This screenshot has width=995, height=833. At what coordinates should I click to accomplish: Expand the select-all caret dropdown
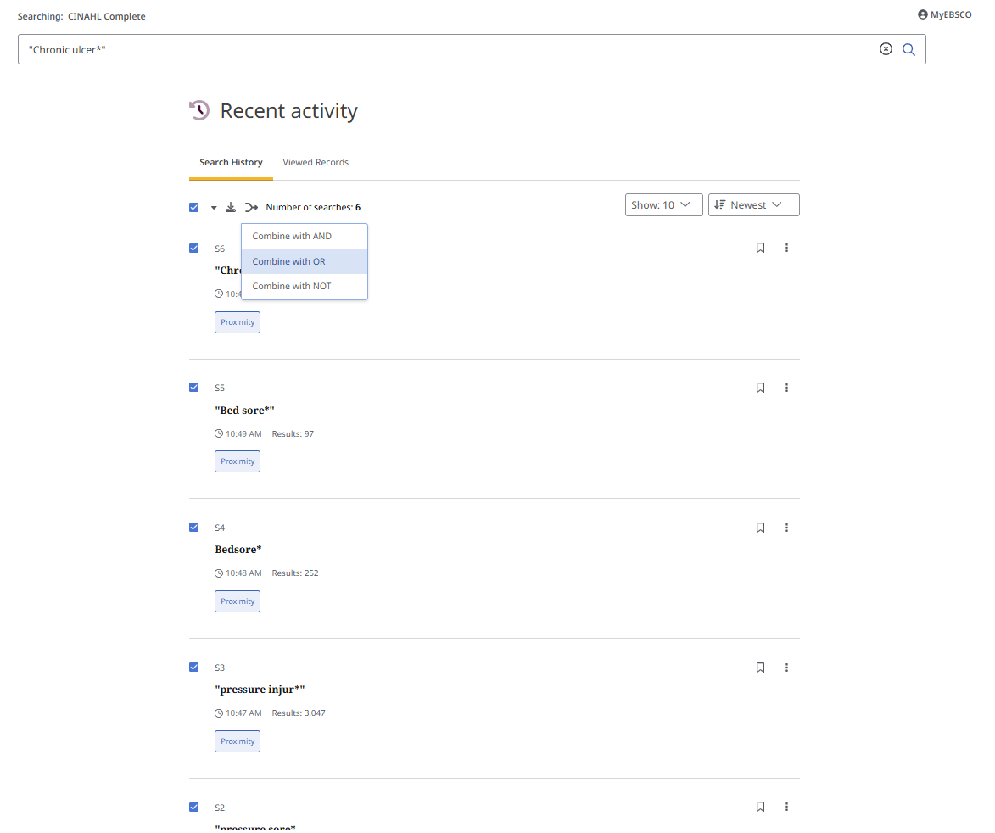click(214, 207)
